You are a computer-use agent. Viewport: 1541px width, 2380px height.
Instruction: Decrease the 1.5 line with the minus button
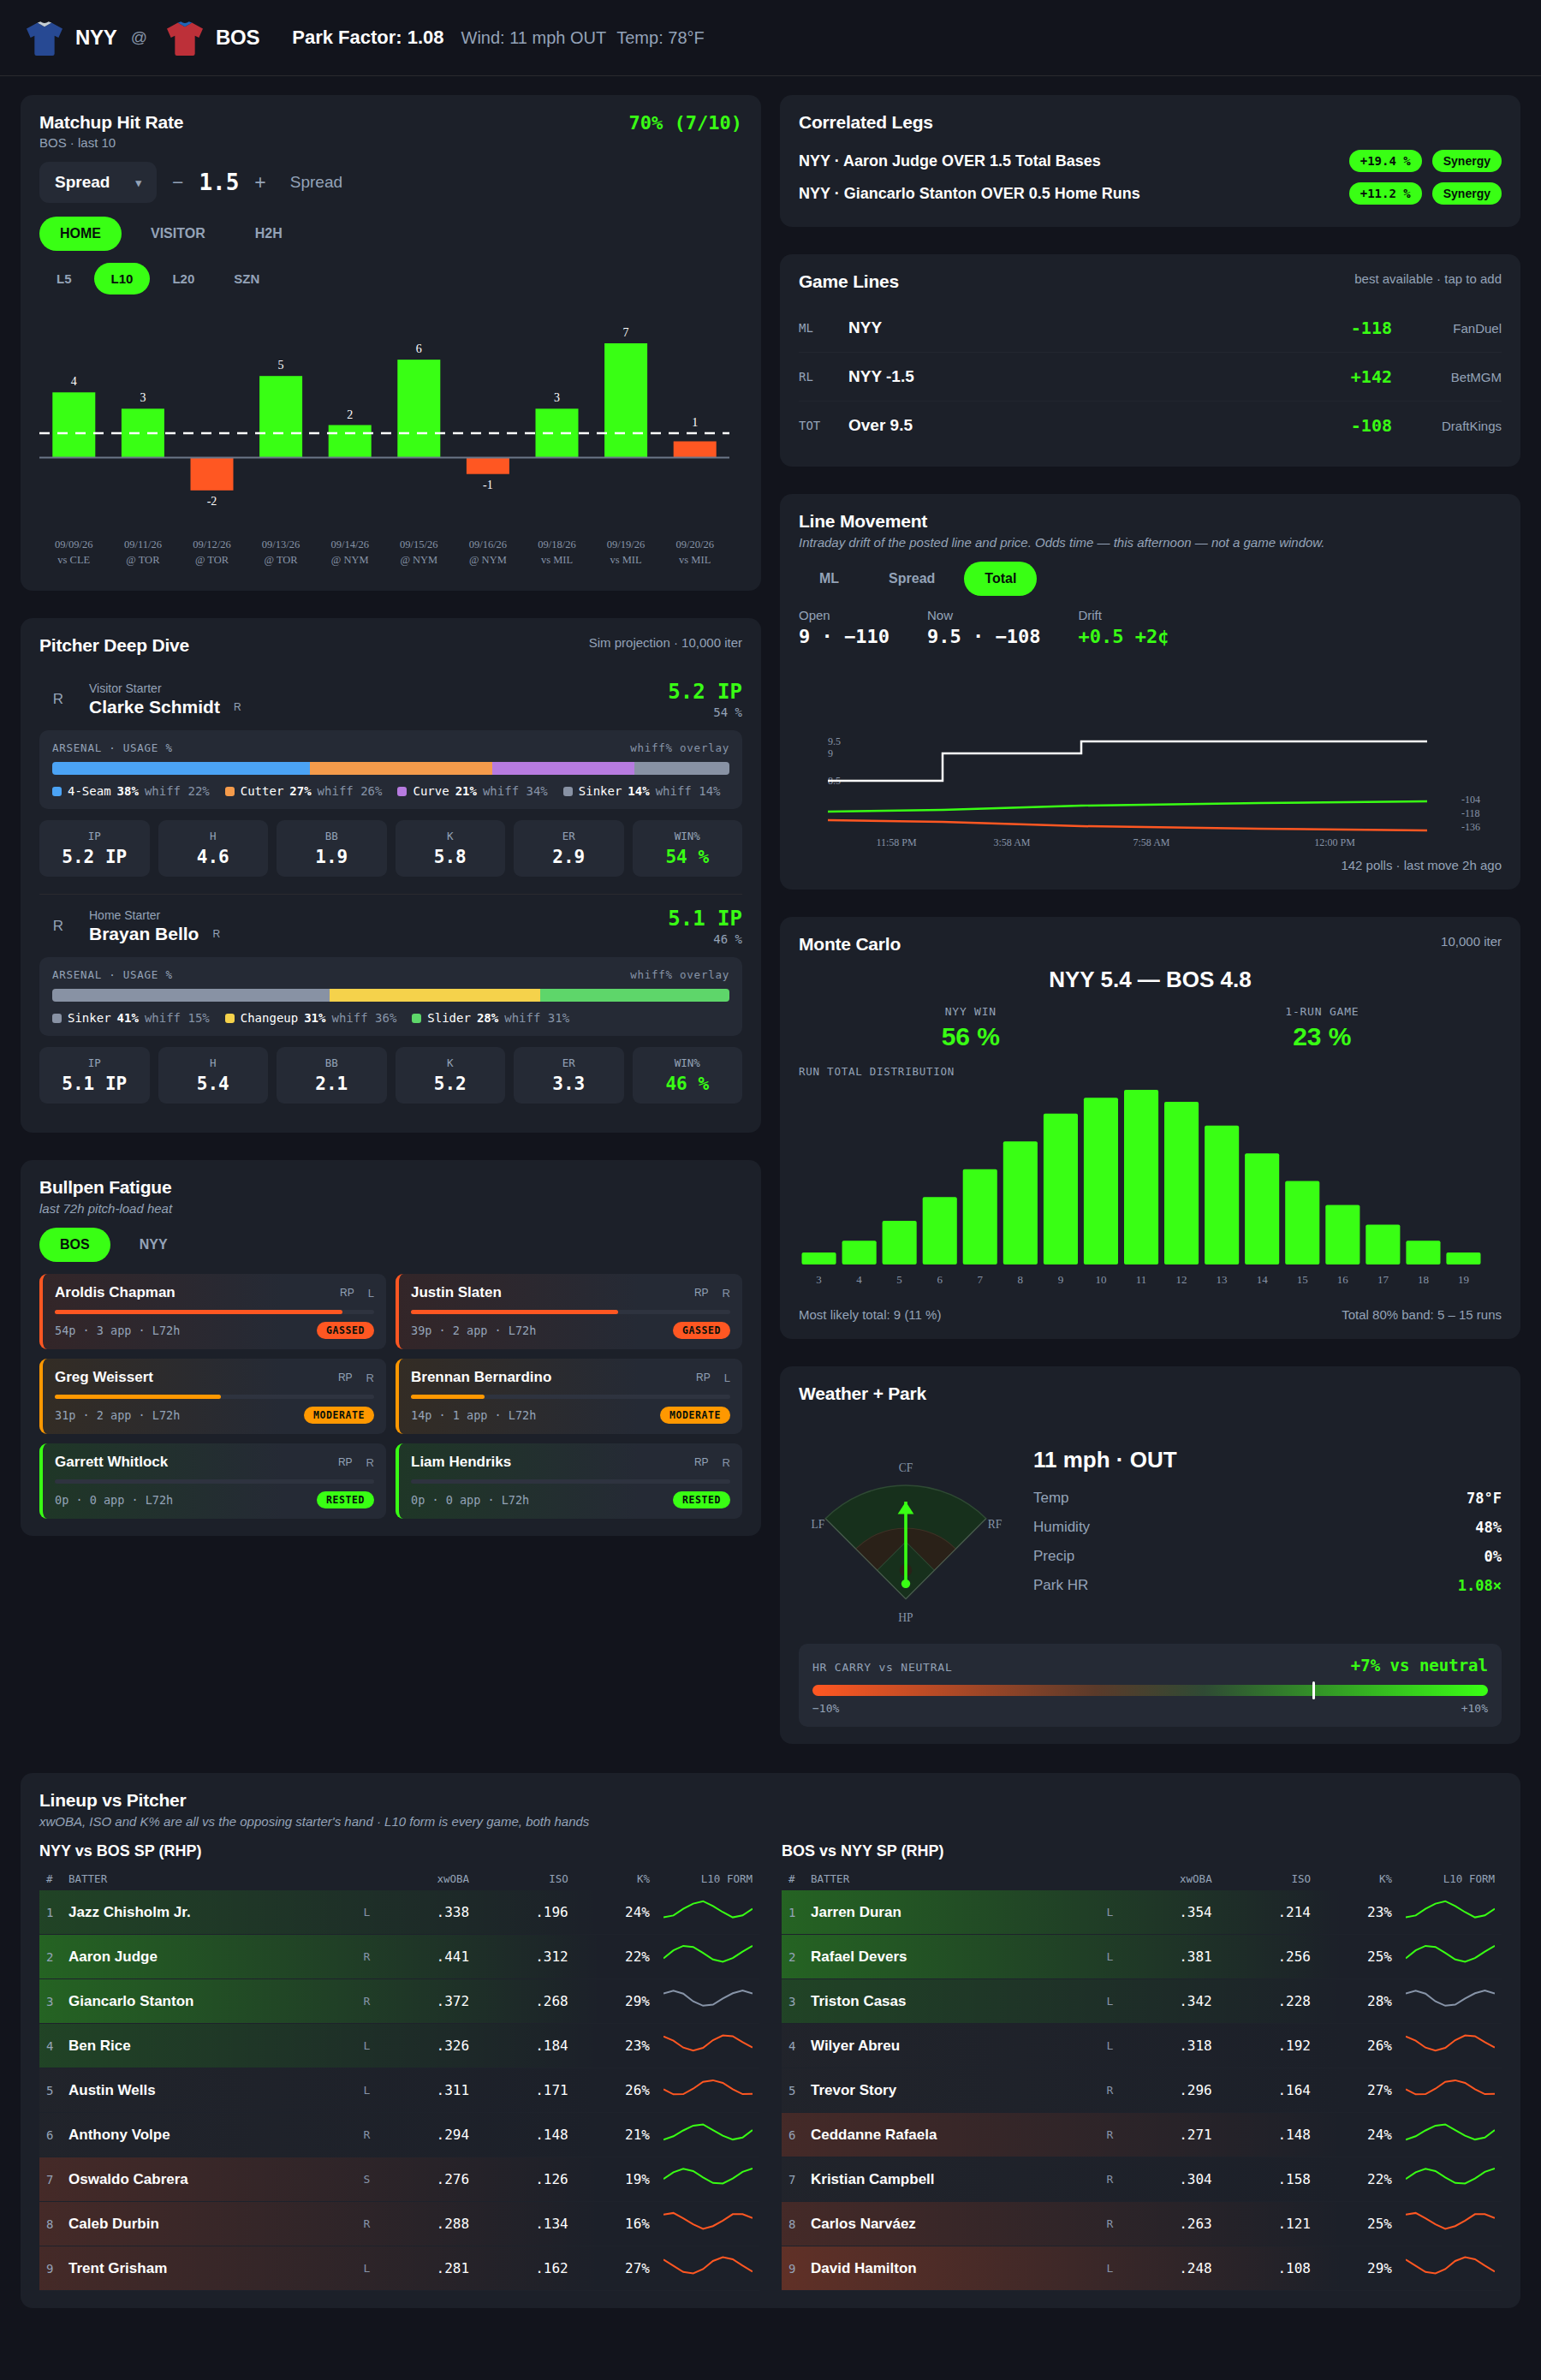178,182
